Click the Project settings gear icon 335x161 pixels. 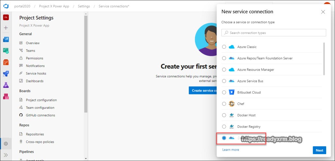[6, 144]
